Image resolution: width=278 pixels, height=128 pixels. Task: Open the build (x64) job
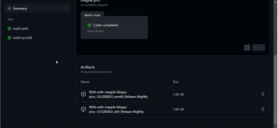pyautogui.click(x=21, y=29)
